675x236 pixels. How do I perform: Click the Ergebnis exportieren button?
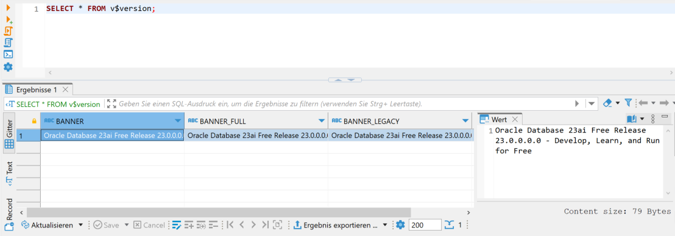335,225
